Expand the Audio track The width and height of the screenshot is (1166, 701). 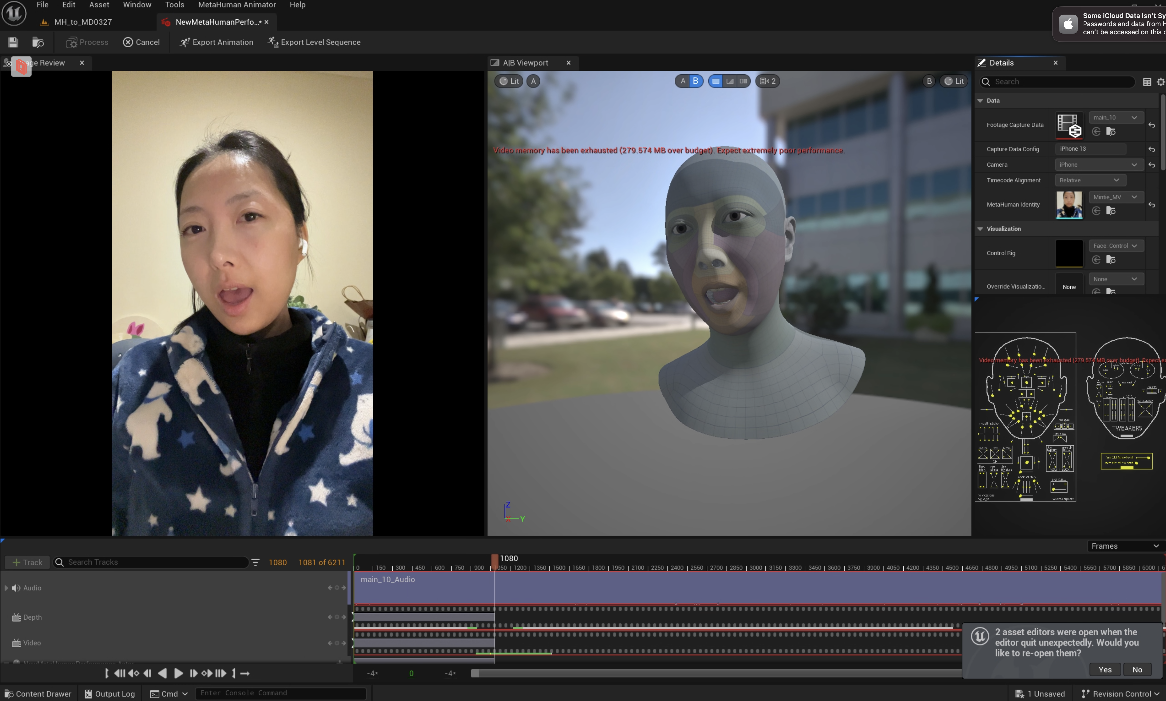pyautogui.click(x=6, y=588)
